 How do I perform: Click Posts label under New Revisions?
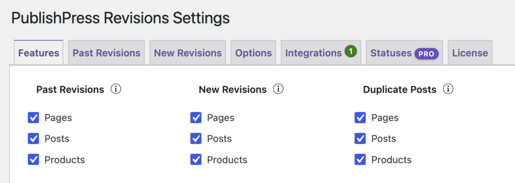tap(219, 139)
